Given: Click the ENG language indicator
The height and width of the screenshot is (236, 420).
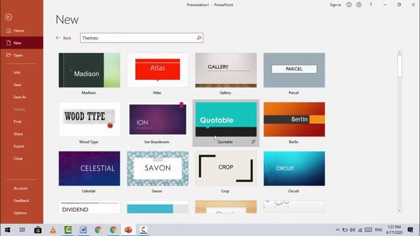Looking at the screenshot, I should tap(379, 230).
